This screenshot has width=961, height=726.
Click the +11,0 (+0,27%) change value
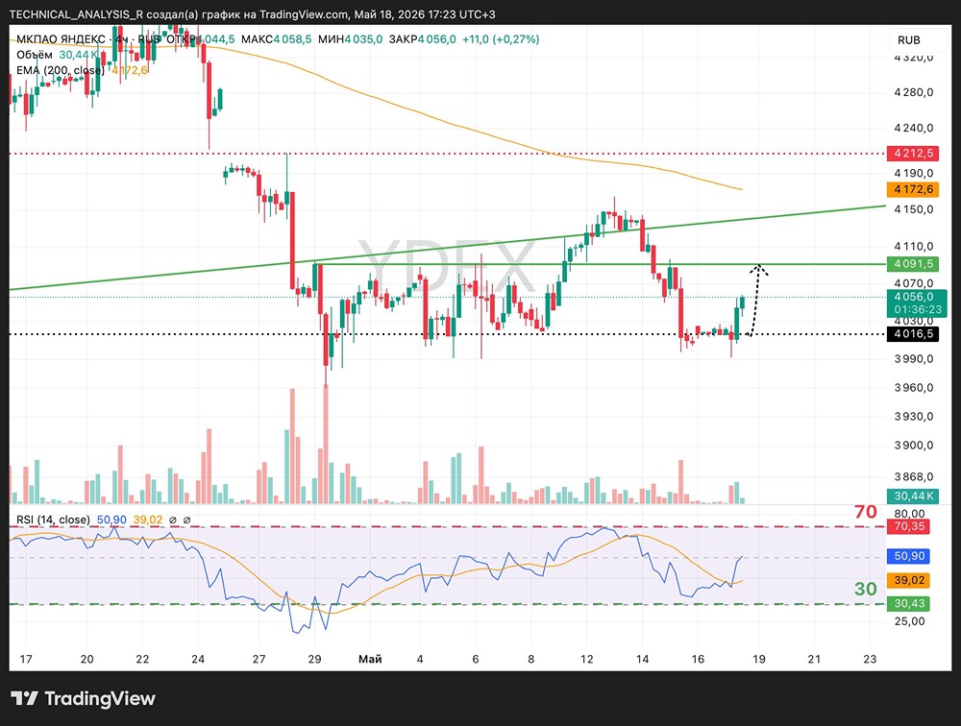pyautogui.click(x=501, y=39)
